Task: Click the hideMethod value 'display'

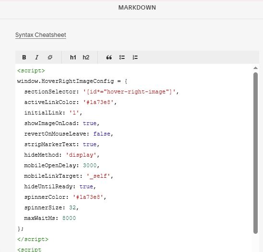Action: (81, 155)
